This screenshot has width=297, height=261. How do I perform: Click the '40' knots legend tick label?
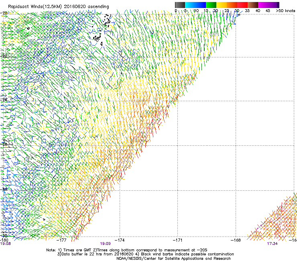258,11
